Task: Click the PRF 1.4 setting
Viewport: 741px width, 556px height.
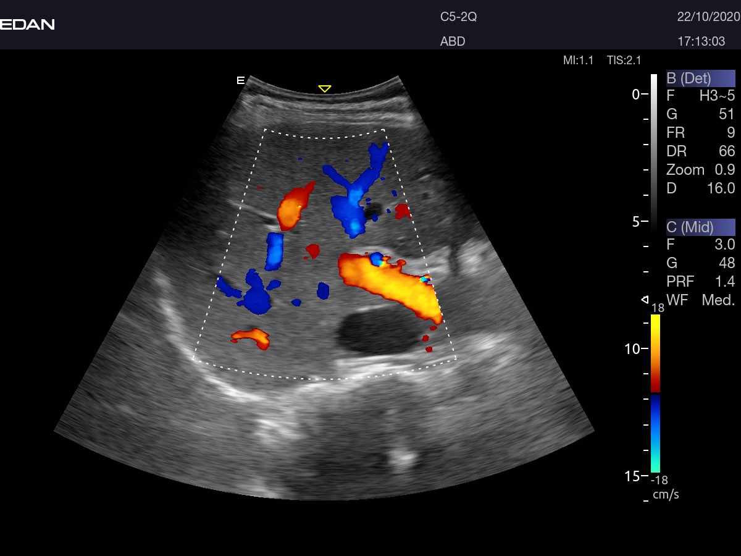Action: [x=700, y=282]
